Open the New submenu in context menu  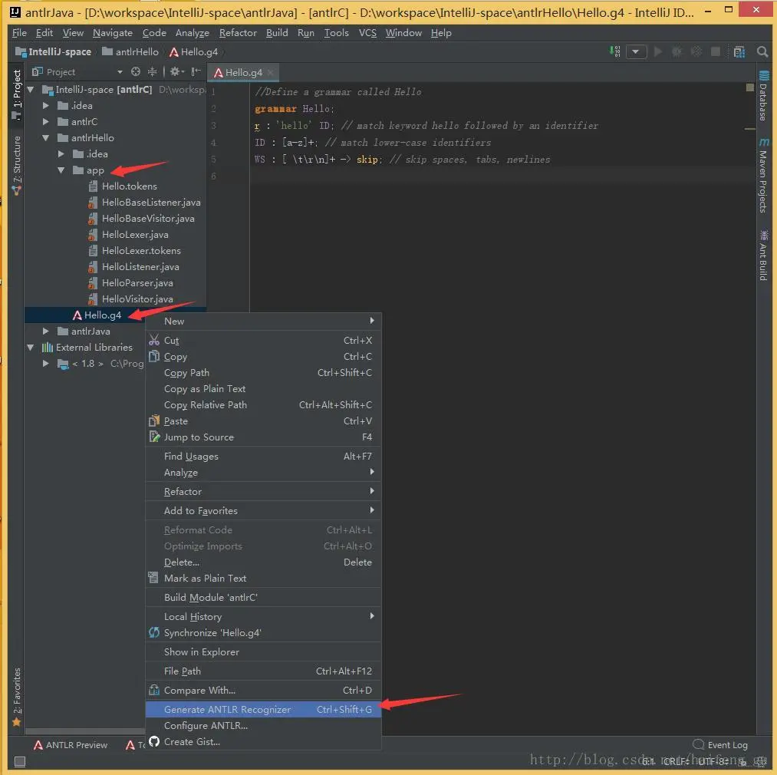(263, 322)
